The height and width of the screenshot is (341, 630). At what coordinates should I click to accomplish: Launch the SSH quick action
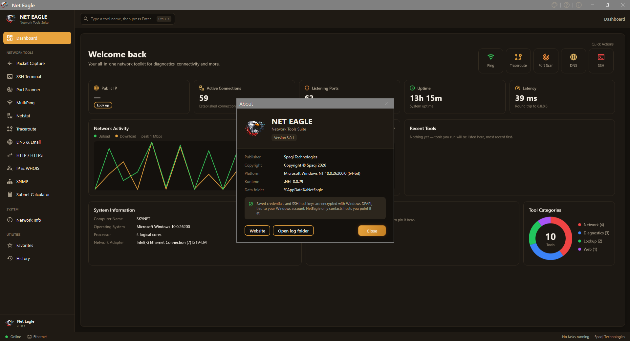click(601, 61)
